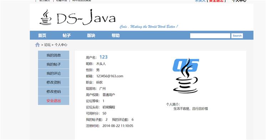Open 帮助 in the navigation bar

point(116,35)
